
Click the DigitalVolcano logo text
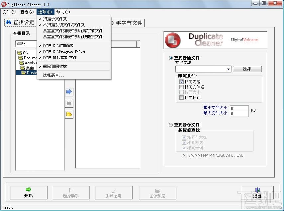244,40
